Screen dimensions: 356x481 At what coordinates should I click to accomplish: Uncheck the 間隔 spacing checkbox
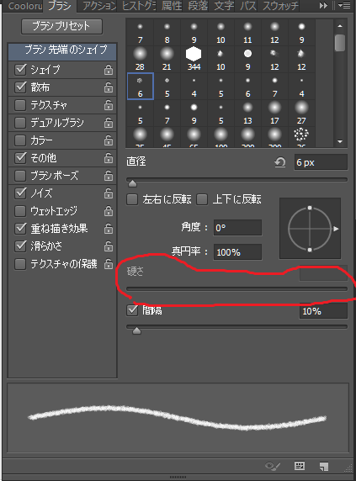coord(132,310)
